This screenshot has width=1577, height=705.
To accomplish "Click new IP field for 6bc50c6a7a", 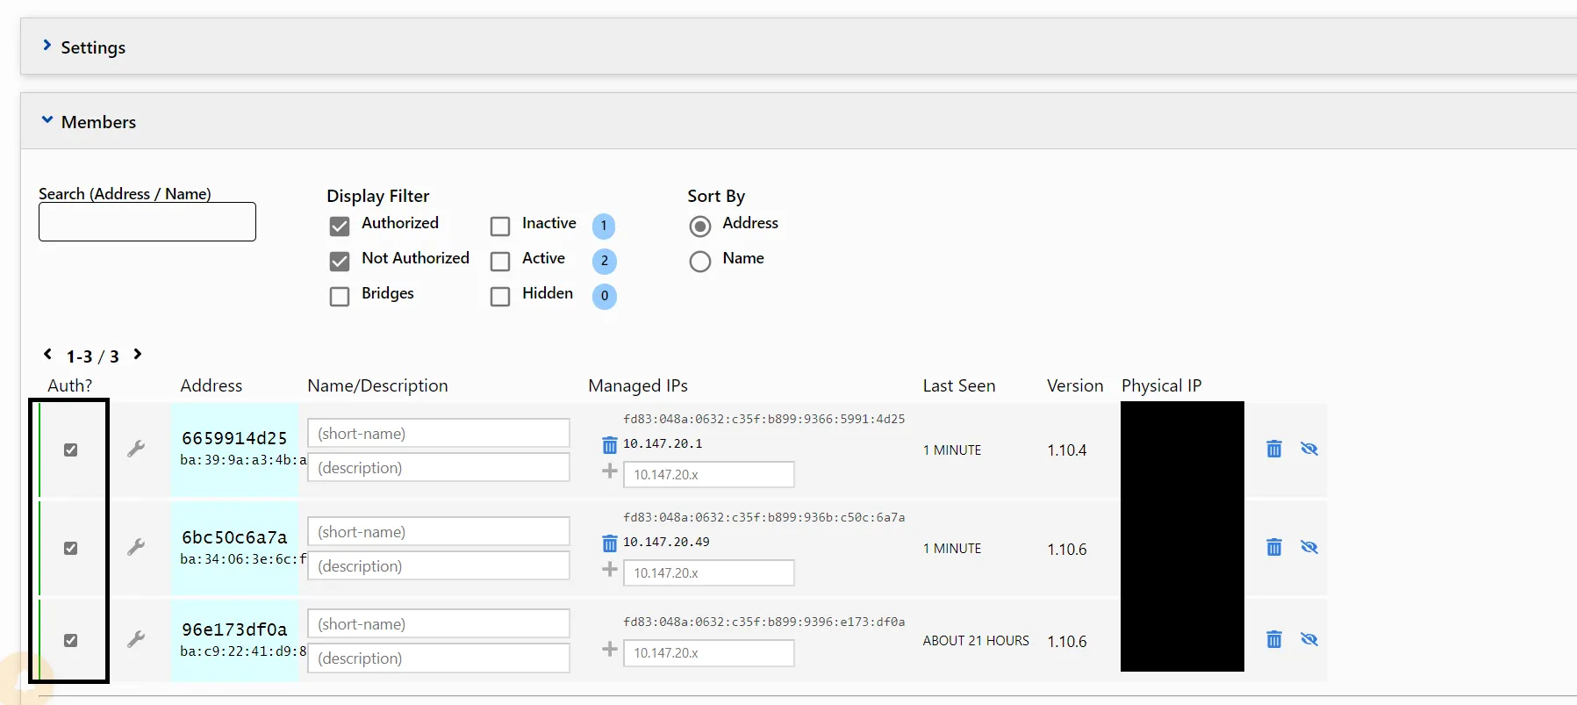I will coord(709,573).
